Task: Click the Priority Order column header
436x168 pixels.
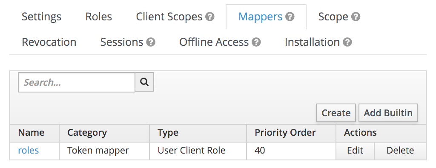Action: [x=291, y=133]
